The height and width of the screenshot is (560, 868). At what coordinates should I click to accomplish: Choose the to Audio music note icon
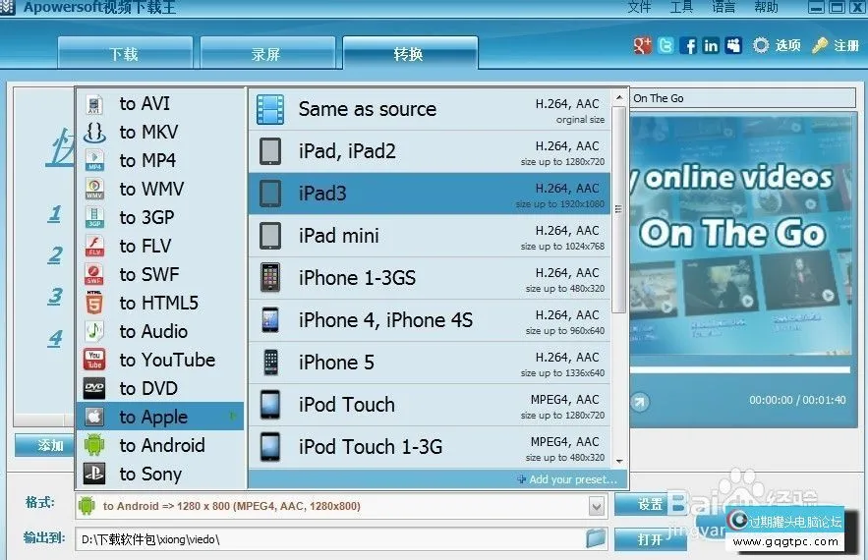pos(94,331)
